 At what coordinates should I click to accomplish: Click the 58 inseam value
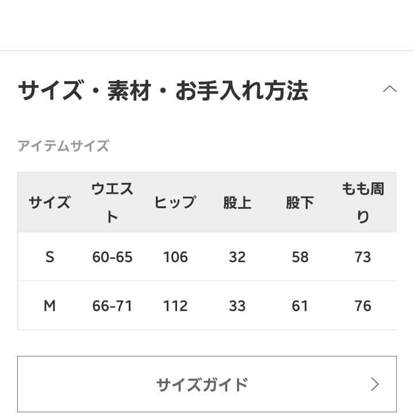(x=300, y=257)
